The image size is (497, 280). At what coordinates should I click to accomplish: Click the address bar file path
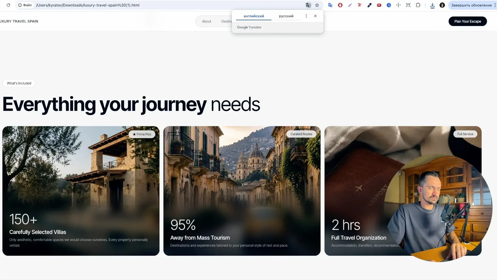click(88, 5)
